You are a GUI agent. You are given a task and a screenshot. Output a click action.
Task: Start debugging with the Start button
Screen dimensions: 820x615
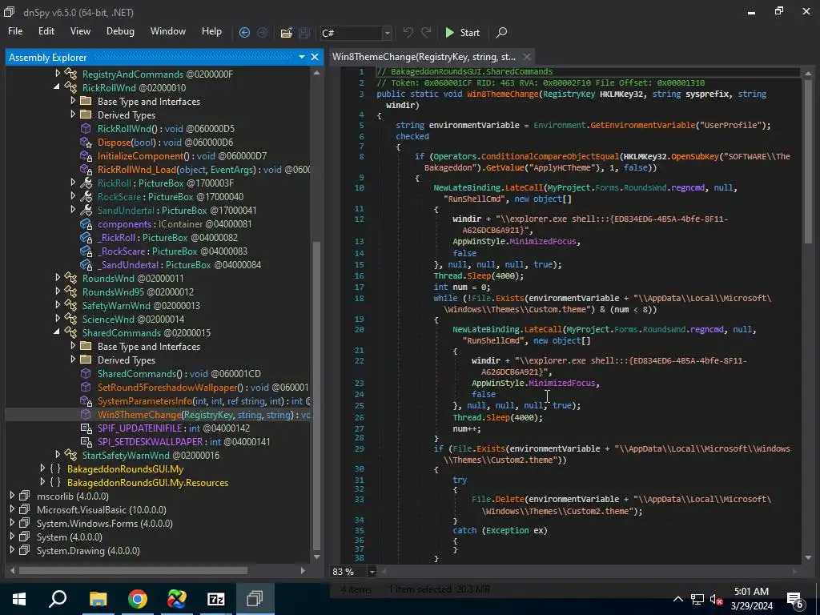(462, 32)
